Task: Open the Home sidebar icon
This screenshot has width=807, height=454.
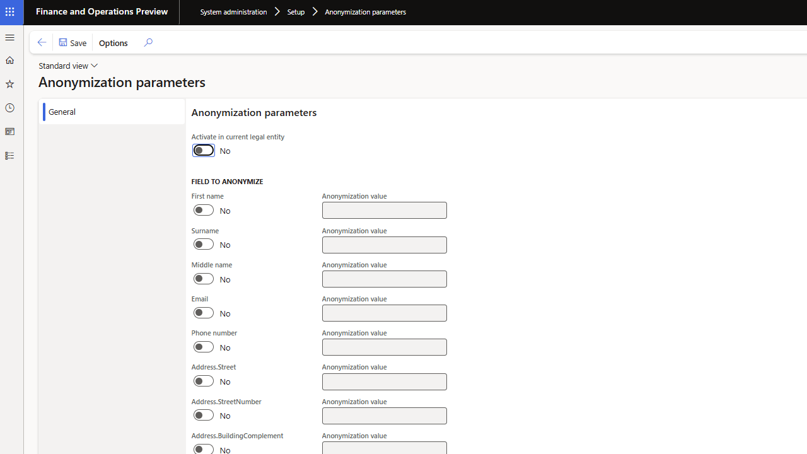Action: (x=9, y=60)
